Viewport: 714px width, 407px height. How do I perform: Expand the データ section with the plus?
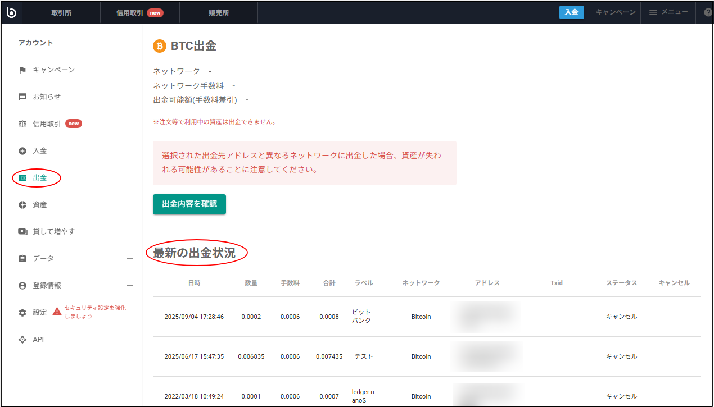130,258
